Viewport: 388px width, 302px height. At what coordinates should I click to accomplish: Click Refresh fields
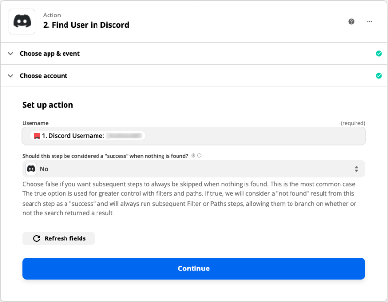coord(58,238)
